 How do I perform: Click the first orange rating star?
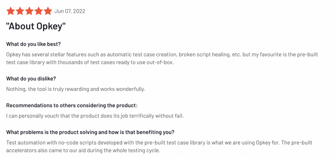[10, 11]
